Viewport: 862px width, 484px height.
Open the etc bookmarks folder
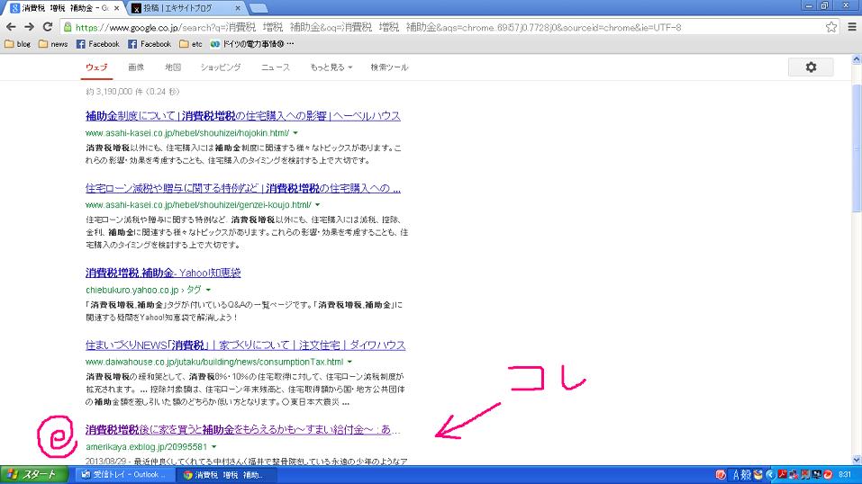click(191, 44)
